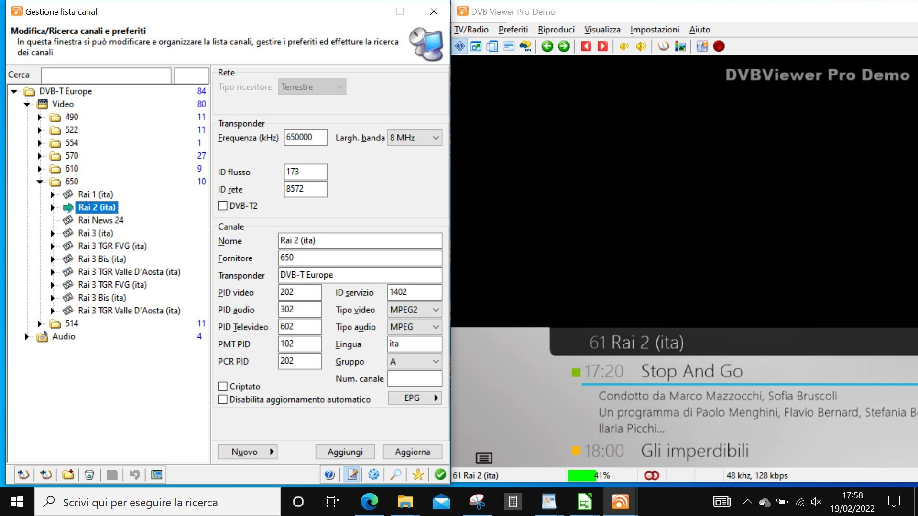Click the red record button icon
This screenshot has width=918, height=516.
(x=719, y=46)
